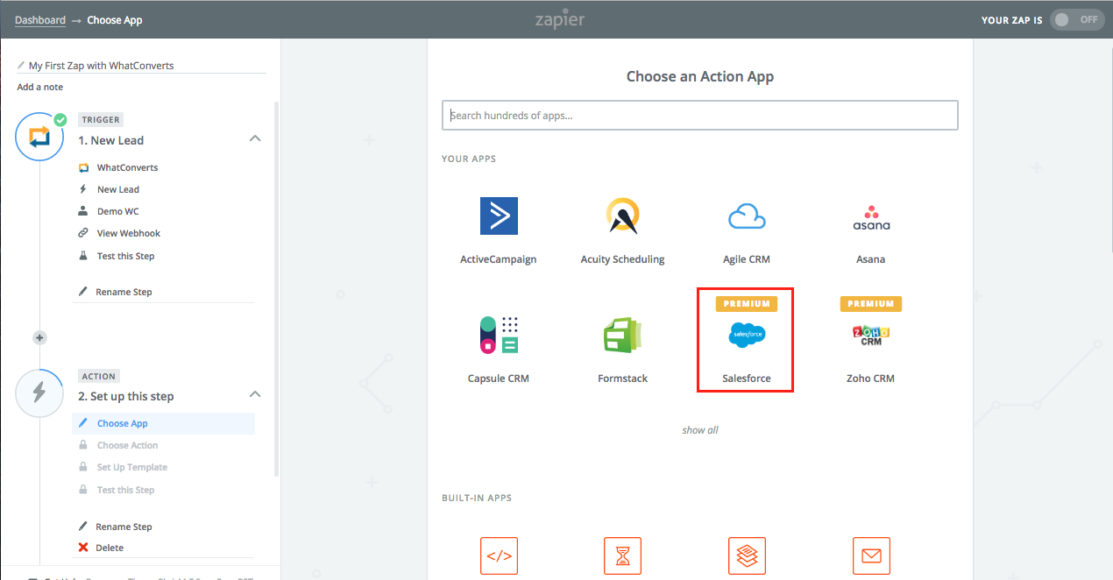The height and width of the screenshot is (580, 1113).
Task: Collapse the 2. Set up this step section
Action: (255, 394)
